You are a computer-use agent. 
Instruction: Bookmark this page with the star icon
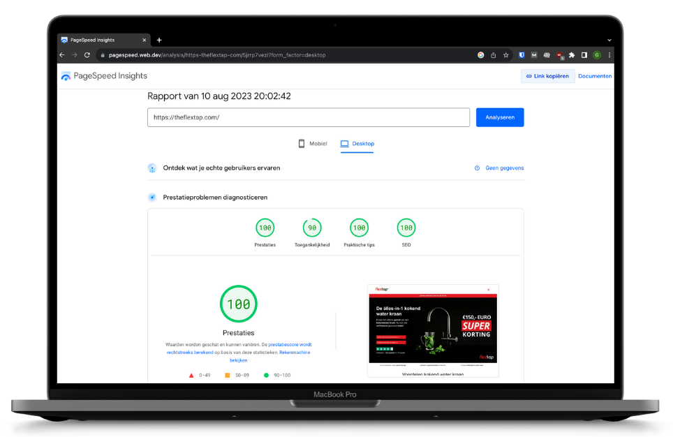pos(505,55)
